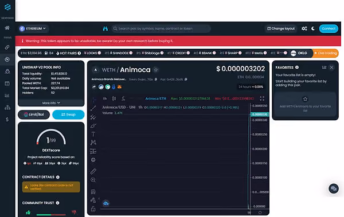Open the CREDIT hot pair
The image size is (344, 217).
(178, 53)
